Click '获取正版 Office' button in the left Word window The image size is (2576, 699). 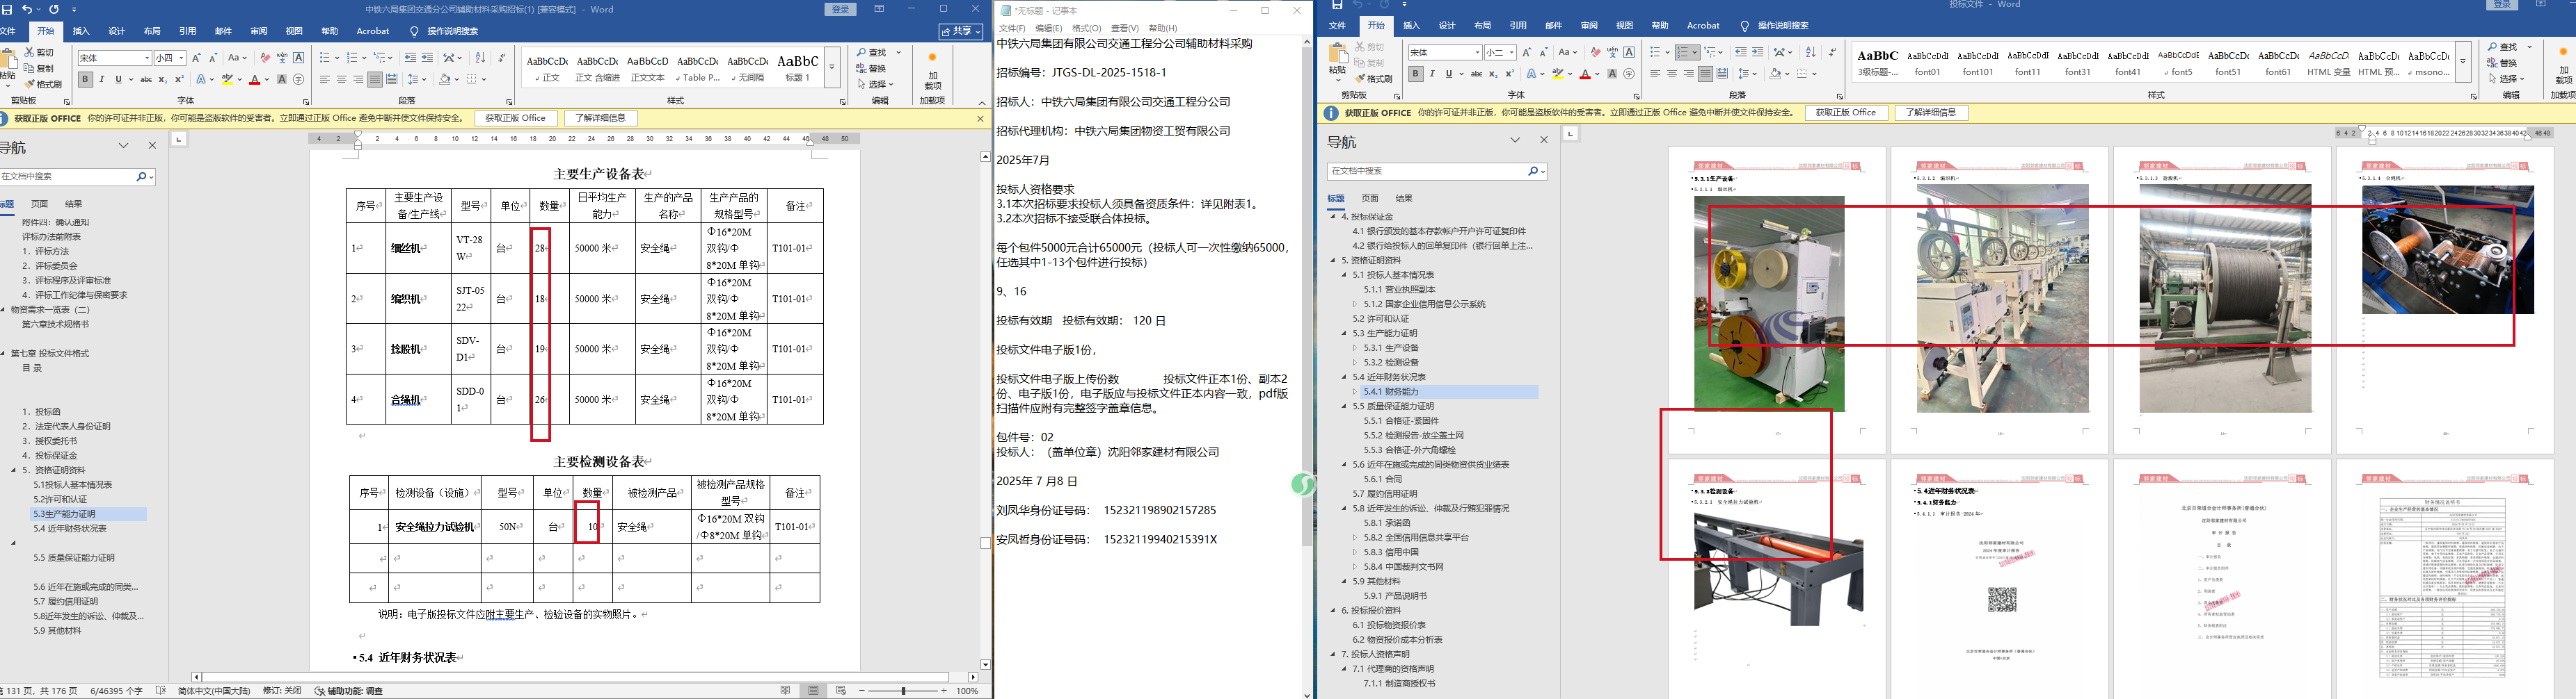pos(515,118)
